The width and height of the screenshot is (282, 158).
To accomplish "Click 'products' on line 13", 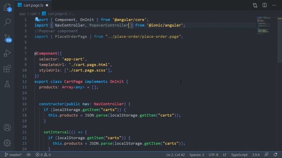I will coord(48,87).
